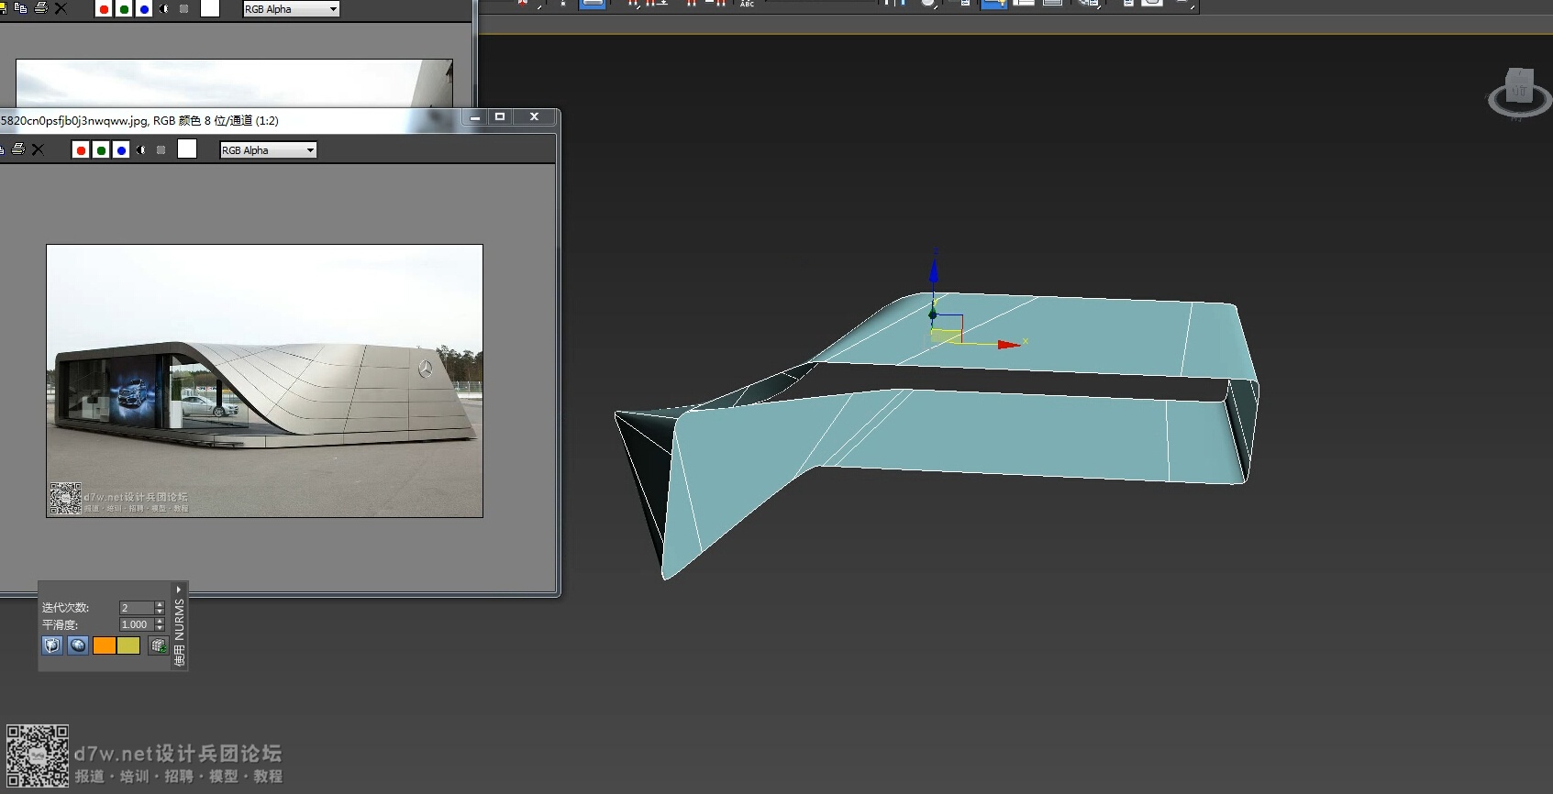The image size is (1553, 794).
Task: Toggle green channel in the back window
Action: tap(124, 9)
